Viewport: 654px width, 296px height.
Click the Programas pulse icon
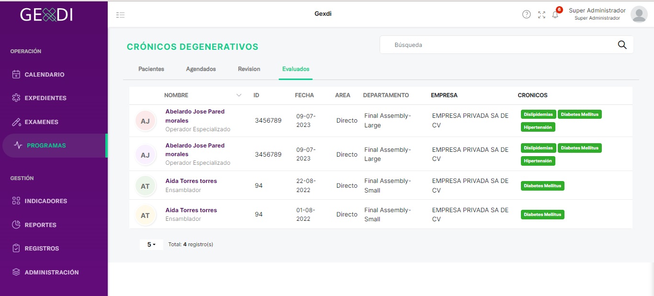pyautogui.click(x=18, y=145)
